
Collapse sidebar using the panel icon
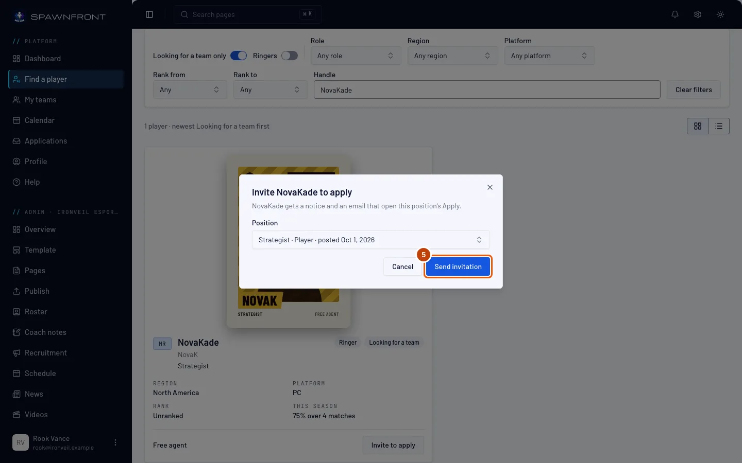149,14
